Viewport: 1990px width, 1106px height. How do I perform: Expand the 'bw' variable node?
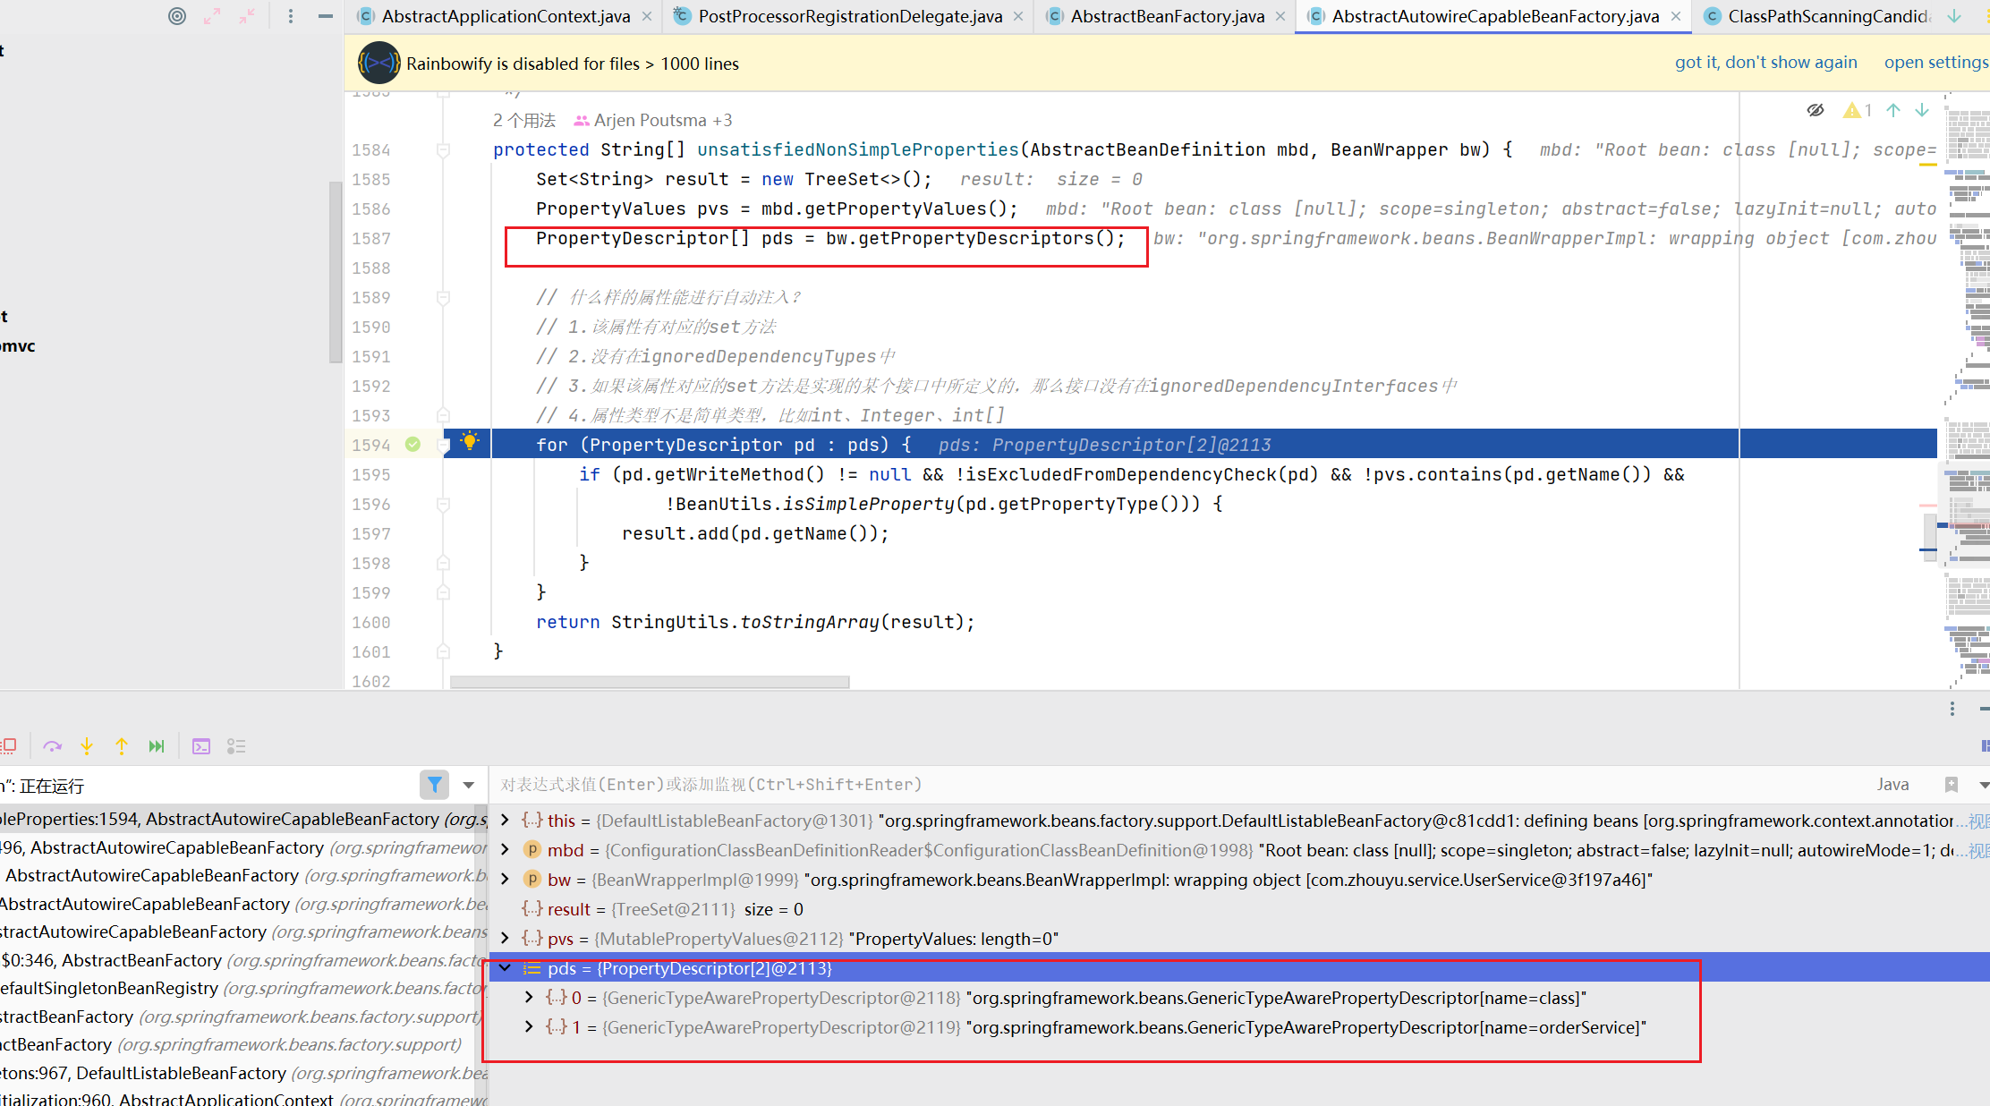(x=505, y=879)
